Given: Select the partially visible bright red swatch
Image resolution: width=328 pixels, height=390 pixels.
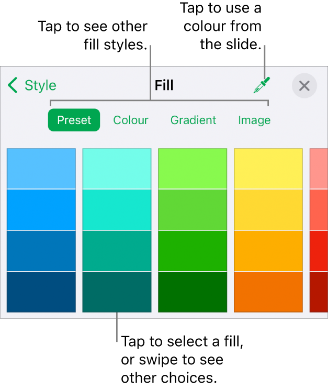Looking at the screenshot, I should pos(319,251).
